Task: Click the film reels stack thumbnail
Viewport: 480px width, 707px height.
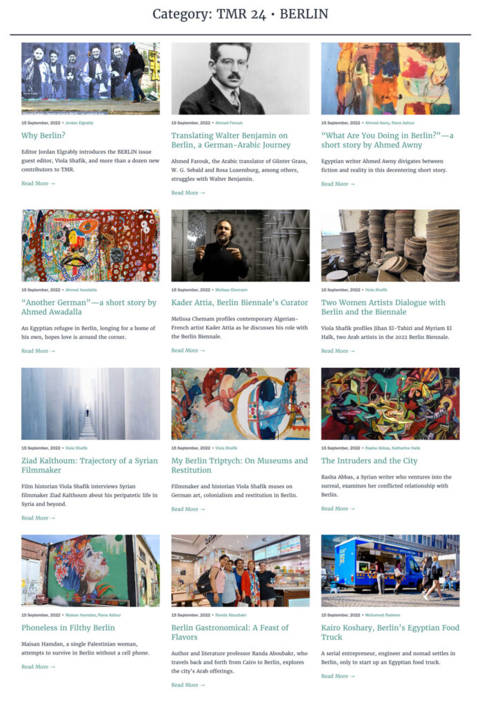Action: pyautogui.click(x=390, y=245)
